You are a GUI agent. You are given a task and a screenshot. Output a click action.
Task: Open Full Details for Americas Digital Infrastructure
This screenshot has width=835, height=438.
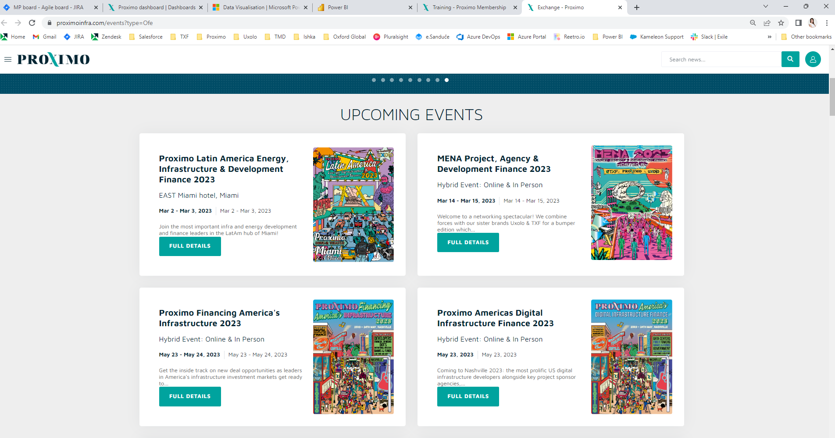click(468, 396)
